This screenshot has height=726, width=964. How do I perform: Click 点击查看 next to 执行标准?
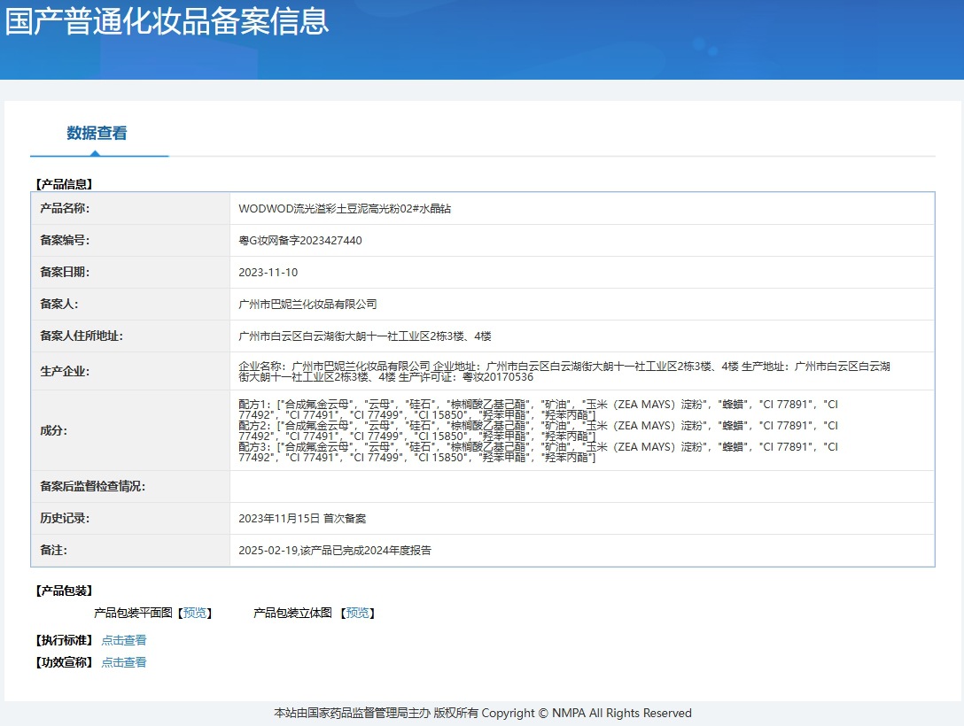pos(124,640)
